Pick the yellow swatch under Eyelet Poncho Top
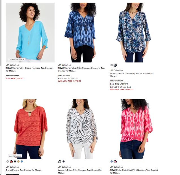The height and width of the screenshot is (175, 180). tap(18, 161)
